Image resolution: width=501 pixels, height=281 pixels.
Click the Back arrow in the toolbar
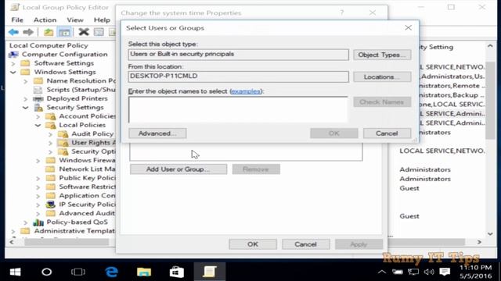[13, 32]
